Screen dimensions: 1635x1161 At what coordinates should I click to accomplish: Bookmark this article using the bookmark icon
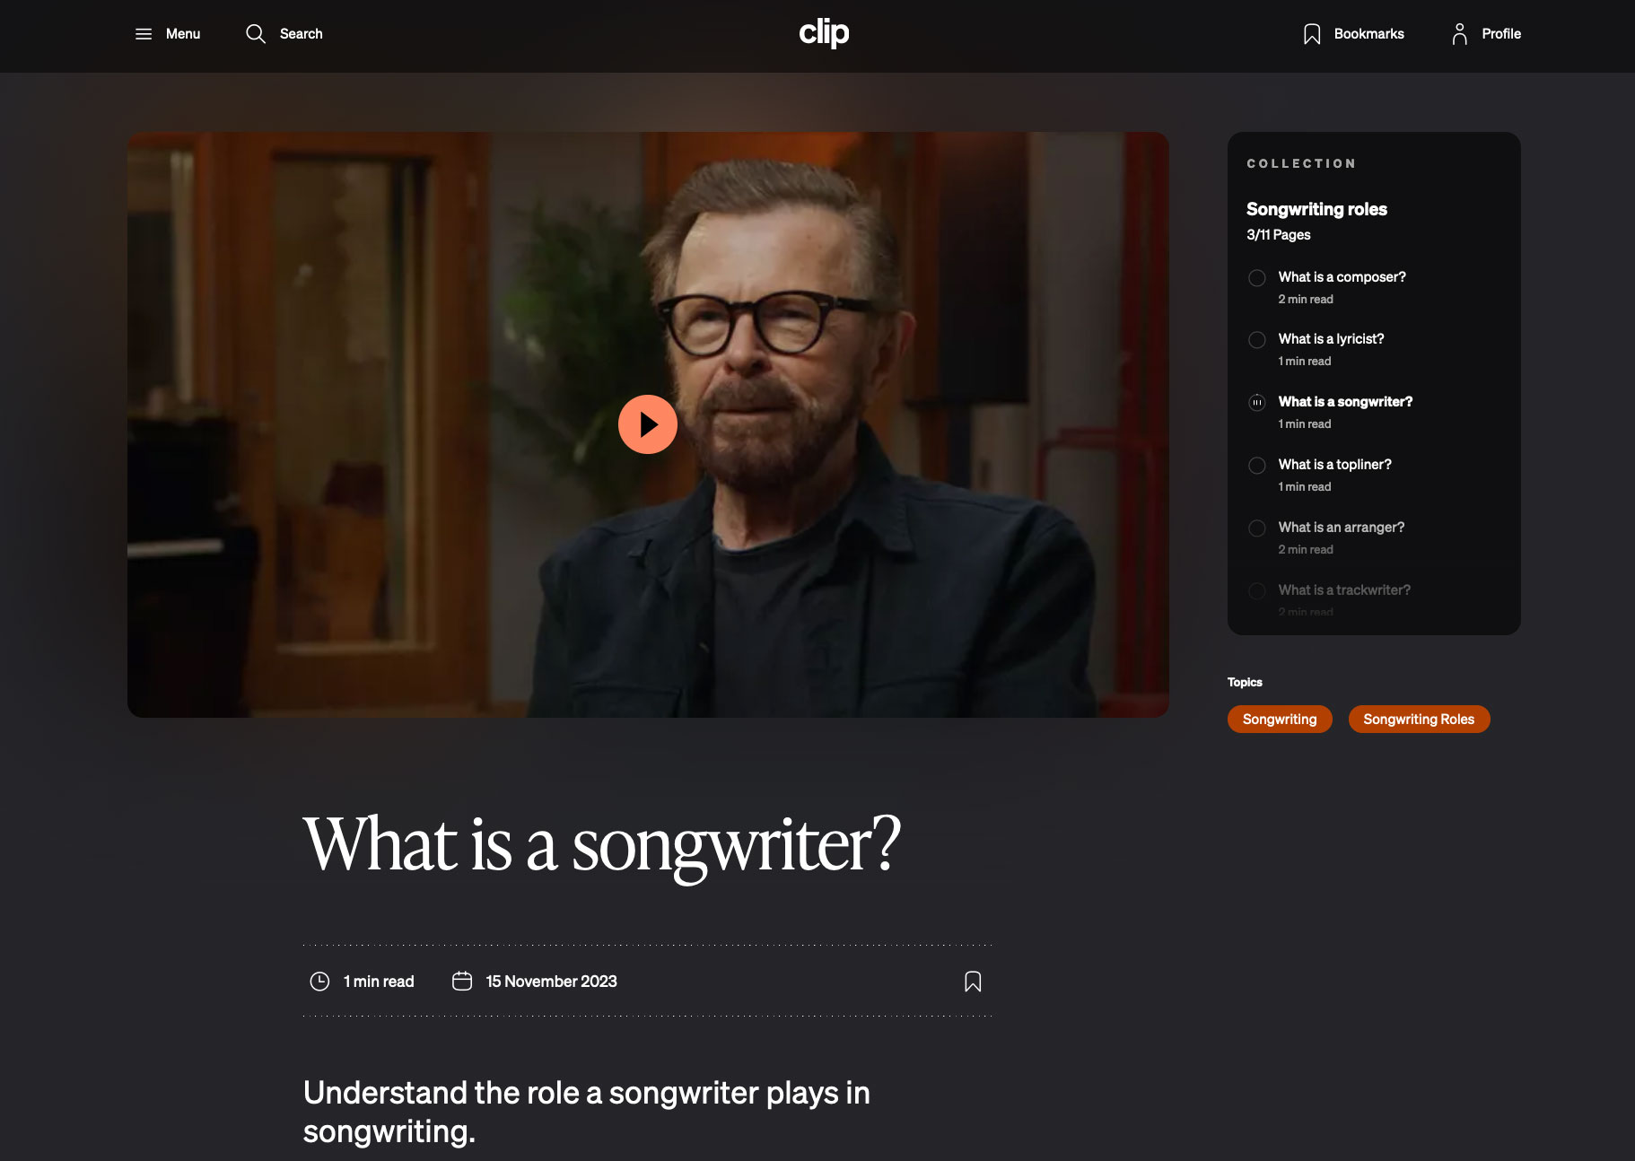(973, 982)
